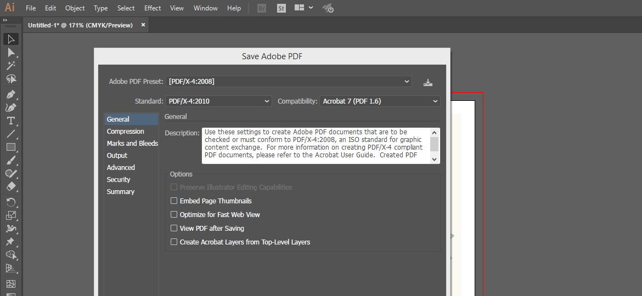Viewport: 642px width, 296px height.
Task: Select the Lasso tool
Action: tap(11, 79)
